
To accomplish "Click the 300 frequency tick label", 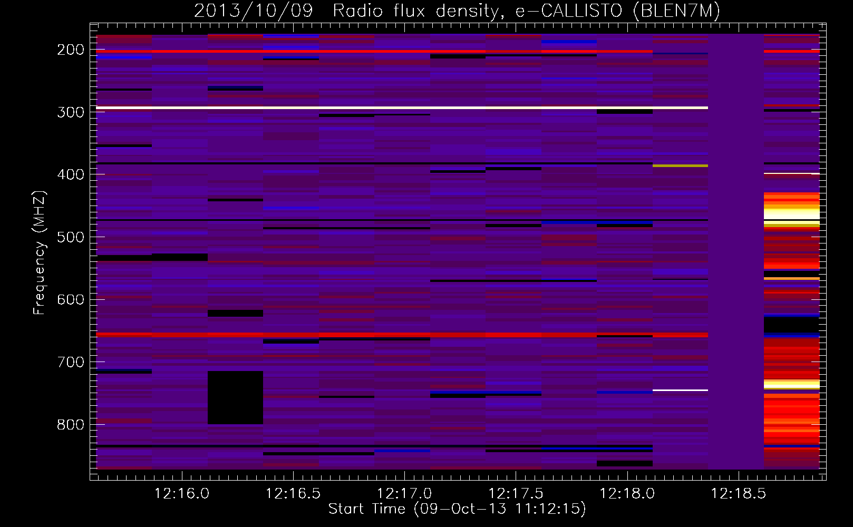I will [x=71, y=112].
